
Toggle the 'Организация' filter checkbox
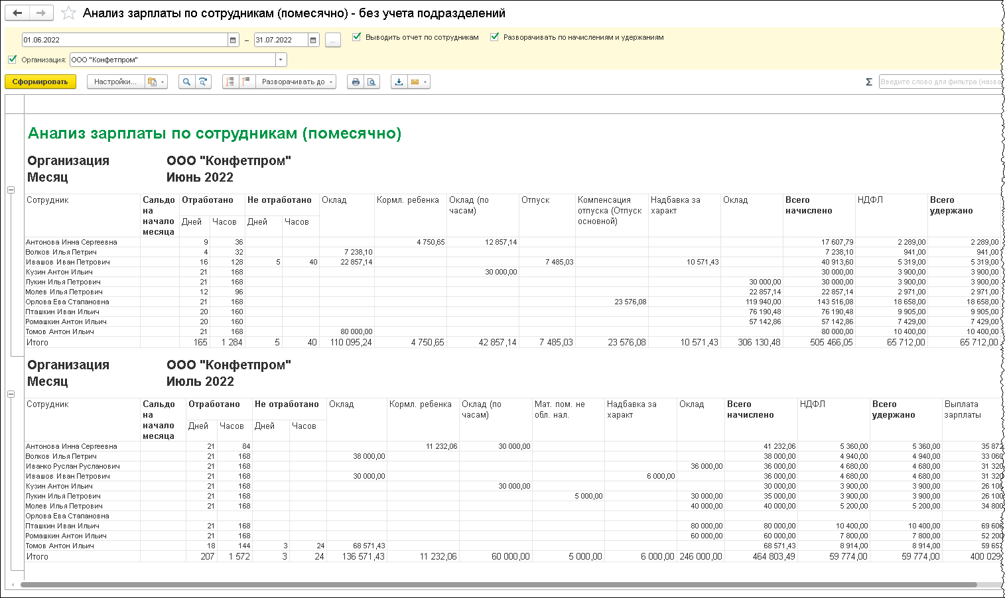pyautogui.click(x=12, y=59)
